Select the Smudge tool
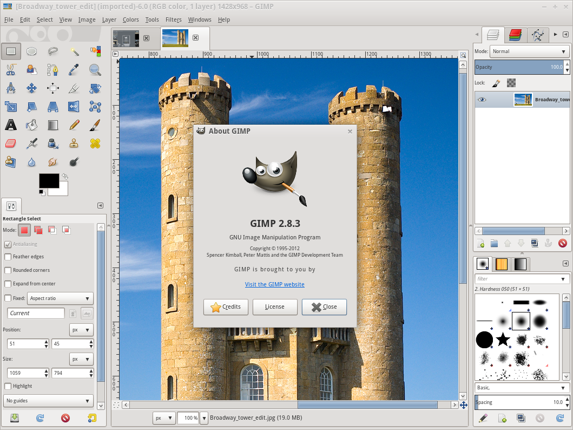573x430 pixels. pos(53,161)
